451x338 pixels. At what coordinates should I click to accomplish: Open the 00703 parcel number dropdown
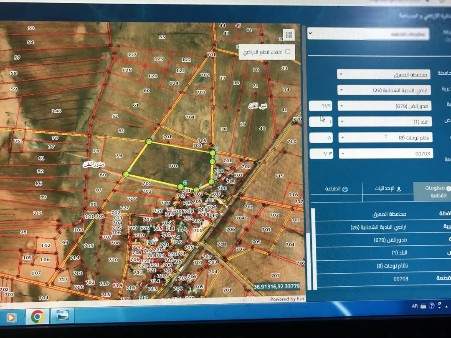[386, 154]
